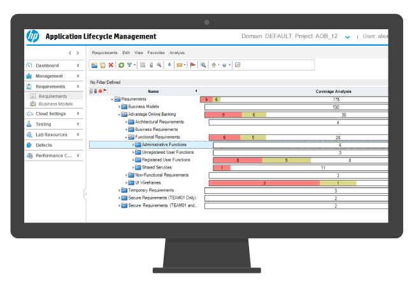Image resolution: width=414 pixels, height=286 pixels.
Task: Click the Dashboard gauge icon in sidebar
Action: [x=29, y=65]
